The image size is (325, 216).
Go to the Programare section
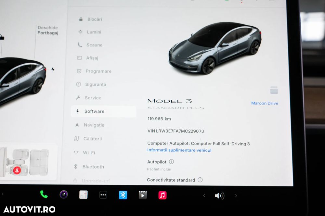94,71
